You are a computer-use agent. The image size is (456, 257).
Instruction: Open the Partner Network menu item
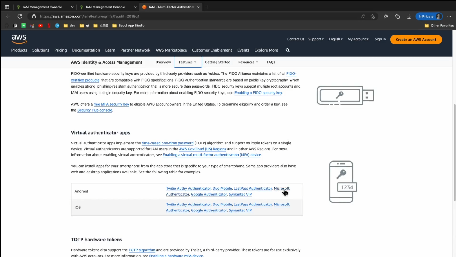pos(135,50)
